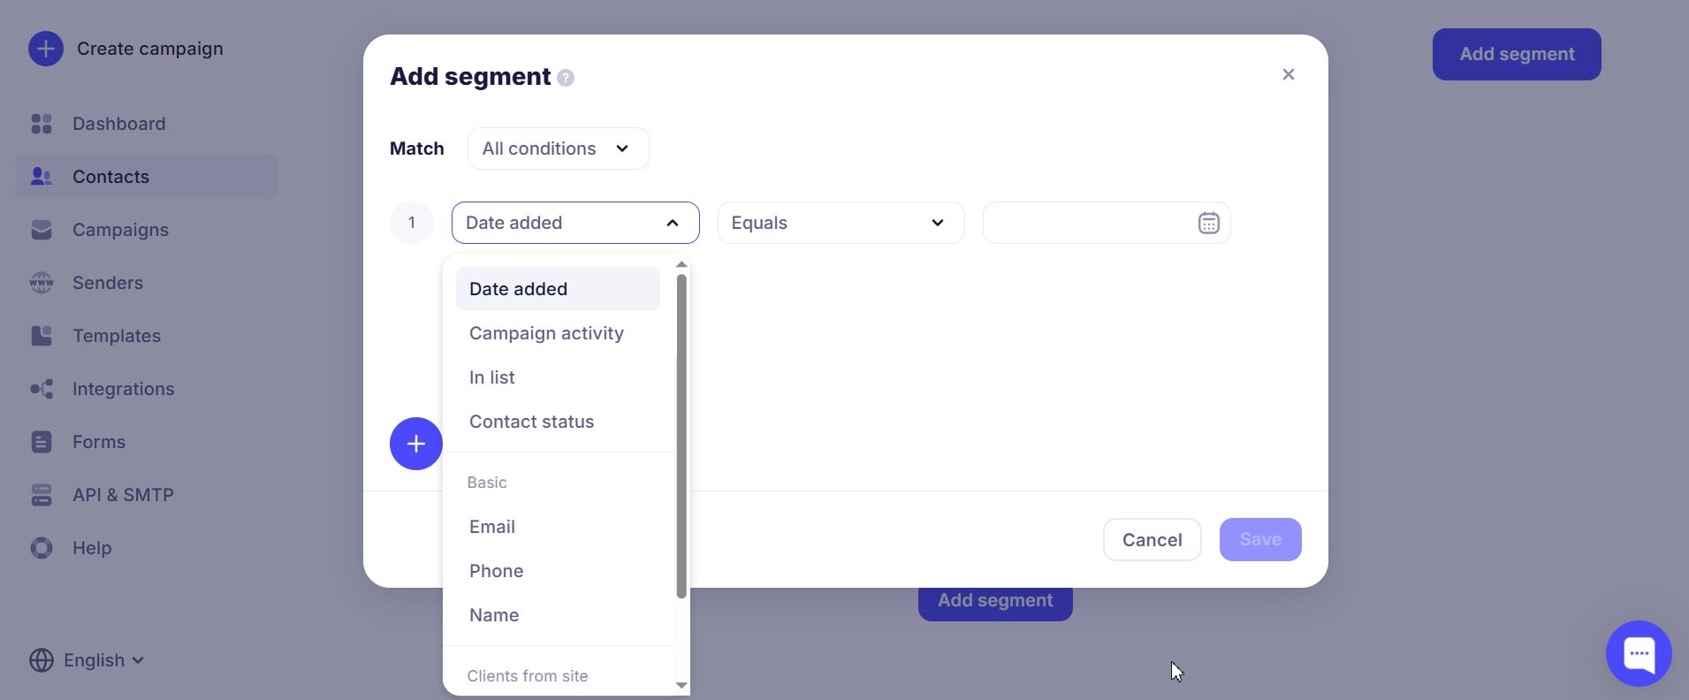Open the calendar date picker icon
This screenshot has width=1689, height=700.
coord(1208,223)
